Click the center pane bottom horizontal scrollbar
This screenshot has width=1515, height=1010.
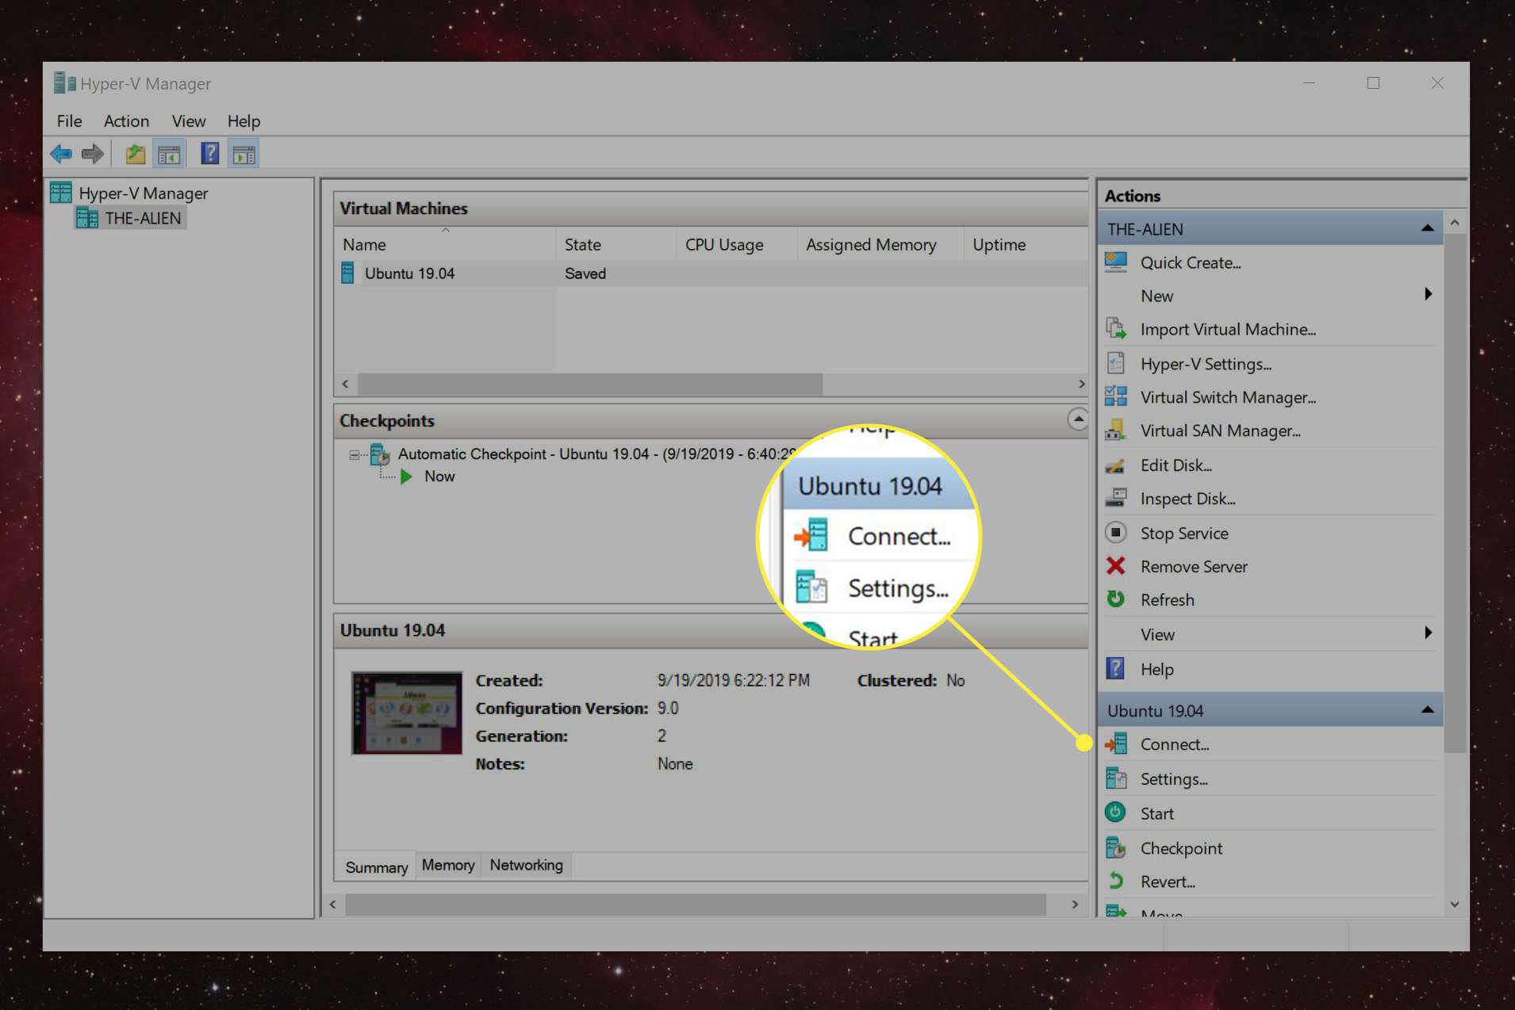(x=695, y=905)
